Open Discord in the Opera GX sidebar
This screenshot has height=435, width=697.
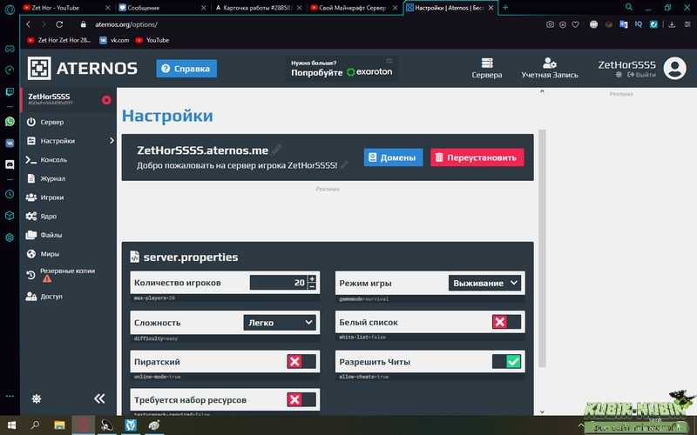click(x=10, y=164)
